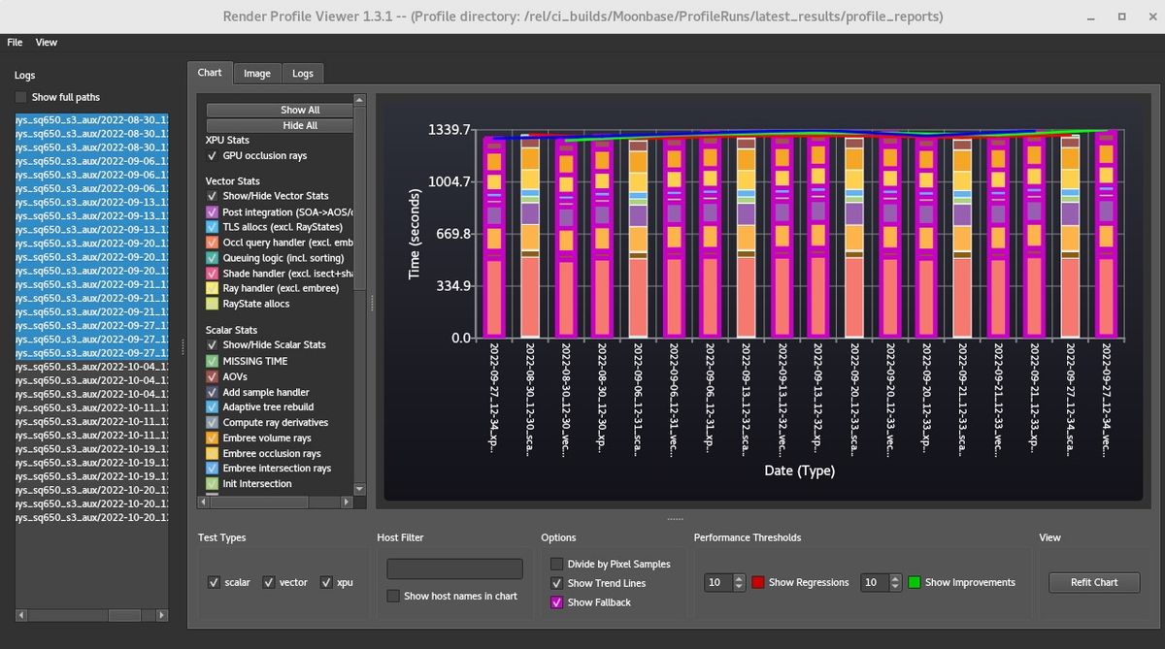Disable Show Trend Lines
Screen dimensions: 1165x649
[x=556, y=583]
